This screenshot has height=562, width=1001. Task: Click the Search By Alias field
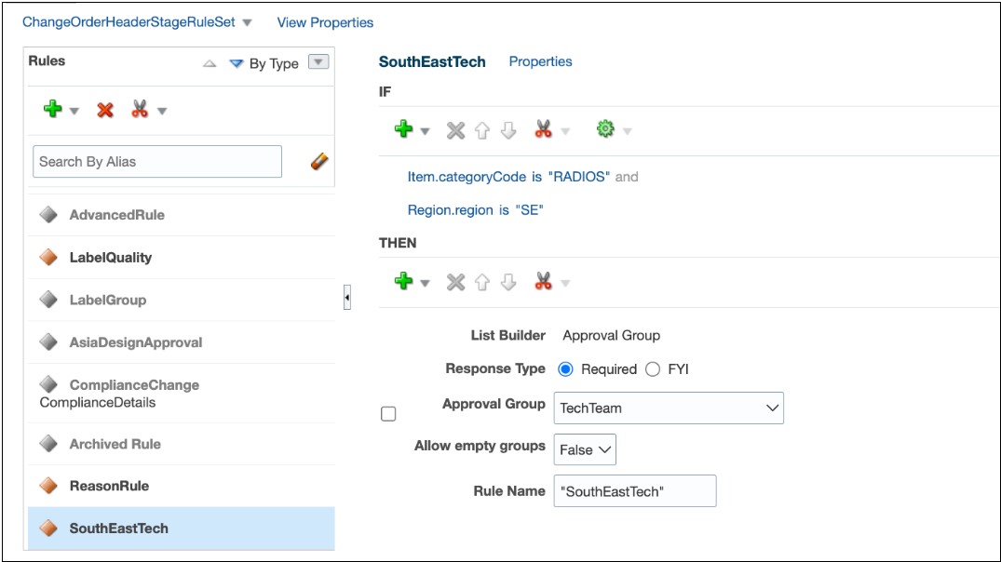click(156, 161)
